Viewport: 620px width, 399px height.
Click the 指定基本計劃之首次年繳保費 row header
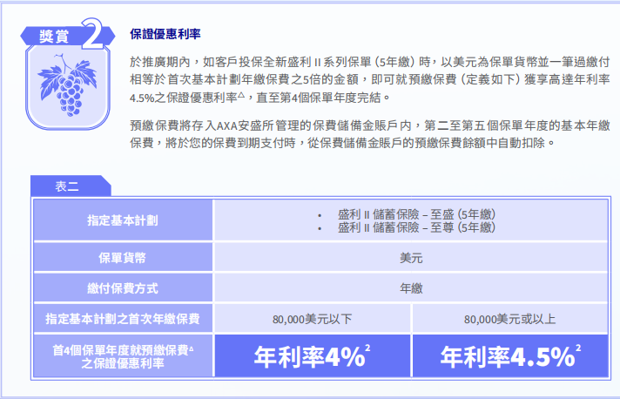click(123, 319)
